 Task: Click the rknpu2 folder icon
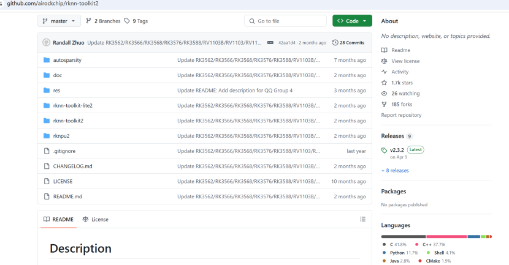pyautogui.click(x=47, y=136)
